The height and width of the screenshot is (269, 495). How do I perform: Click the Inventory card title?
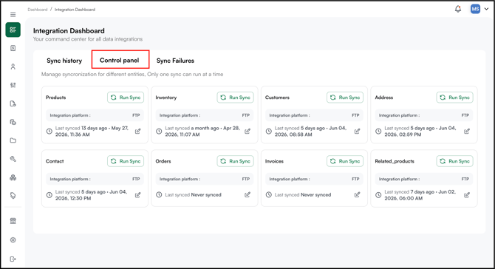[x=166, y=98]
